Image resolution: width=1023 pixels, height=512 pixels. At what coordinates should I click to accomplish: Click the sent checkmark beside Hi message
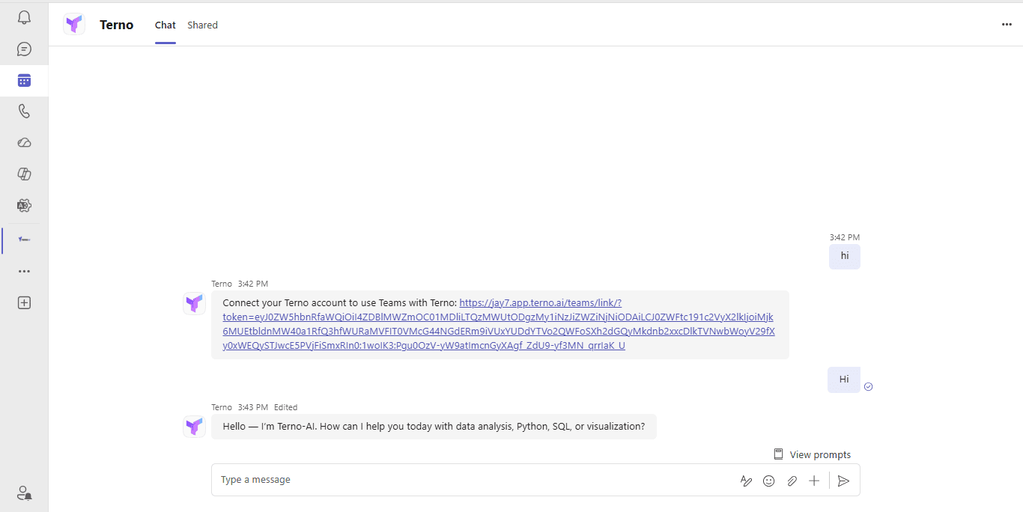coord(869,387)
